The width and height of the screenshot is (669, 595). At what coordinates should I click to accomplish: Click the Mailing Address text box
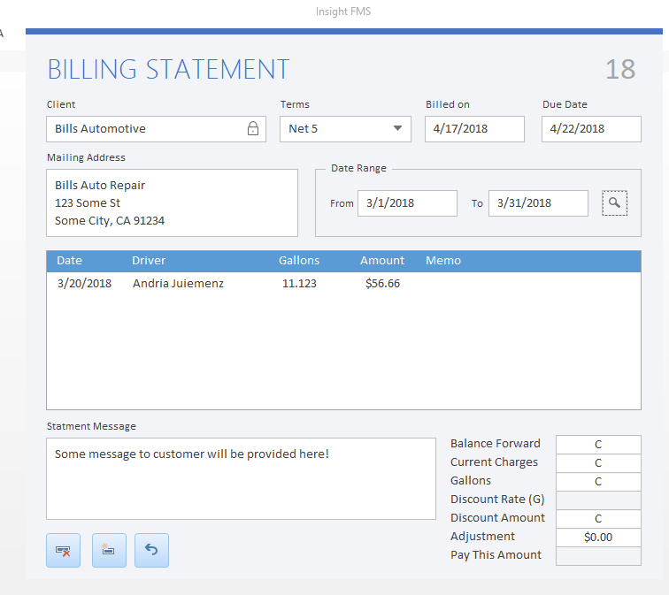tap(172, 202)
